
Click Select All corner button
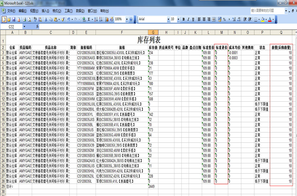3,32
